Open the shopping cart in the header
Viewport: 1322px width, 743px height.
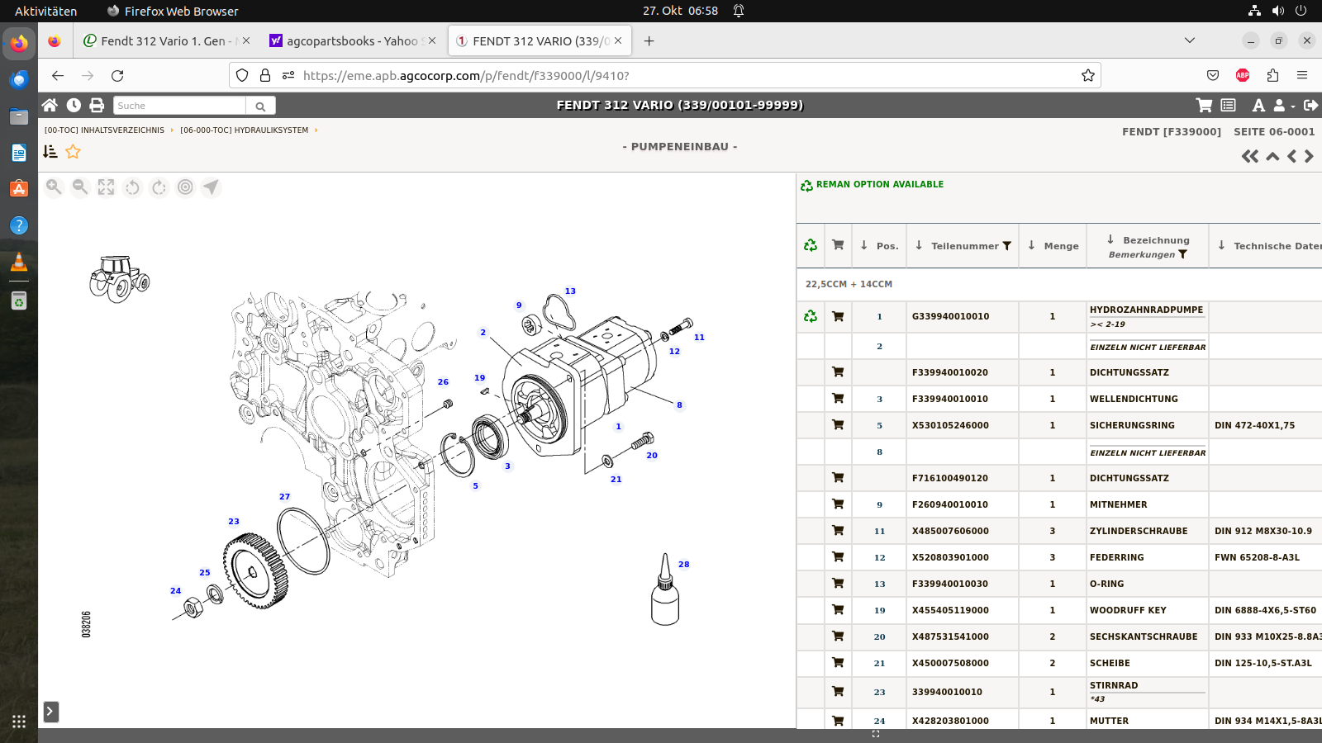tap(1204, 105)
